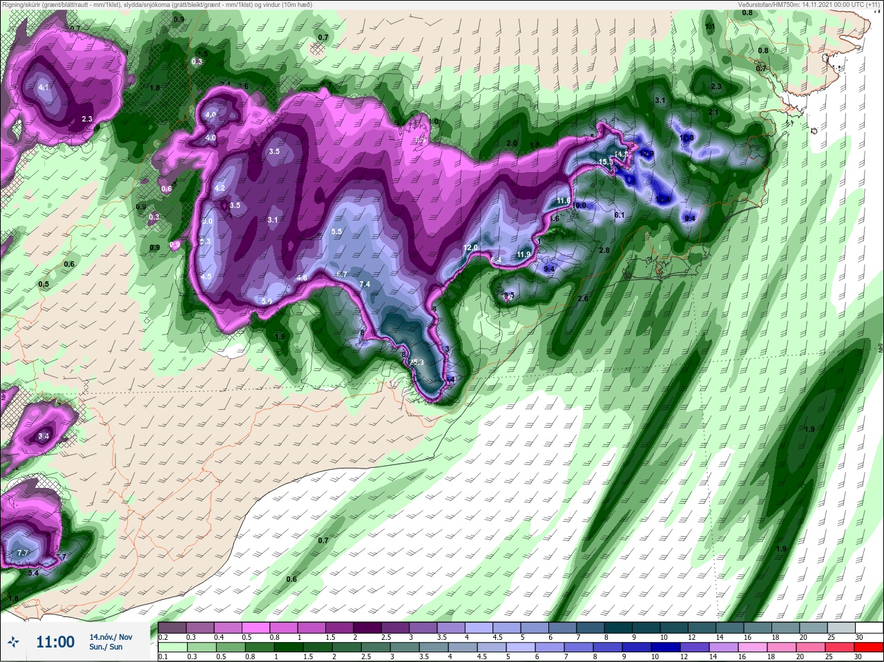Click the 12.0 precipitation value on the map
884x662 pixels.
coord(470,247)
